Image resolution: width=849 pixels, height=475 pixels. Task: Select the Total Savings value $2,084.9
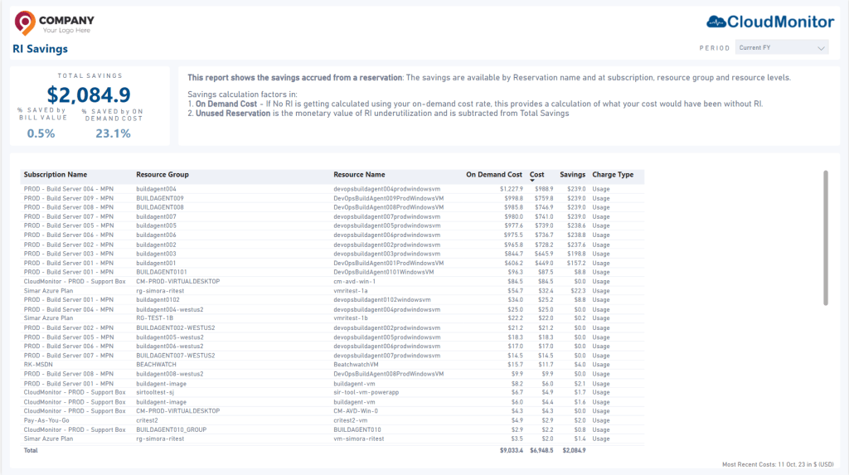(x=89, y=95)
